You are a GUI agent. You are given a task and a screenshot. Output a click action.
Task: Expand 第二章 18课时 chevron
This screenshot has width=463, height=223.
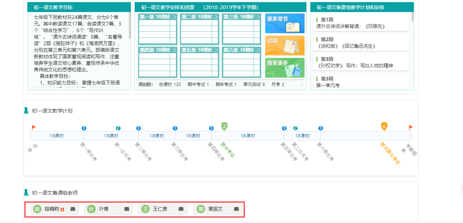(216, 17)
